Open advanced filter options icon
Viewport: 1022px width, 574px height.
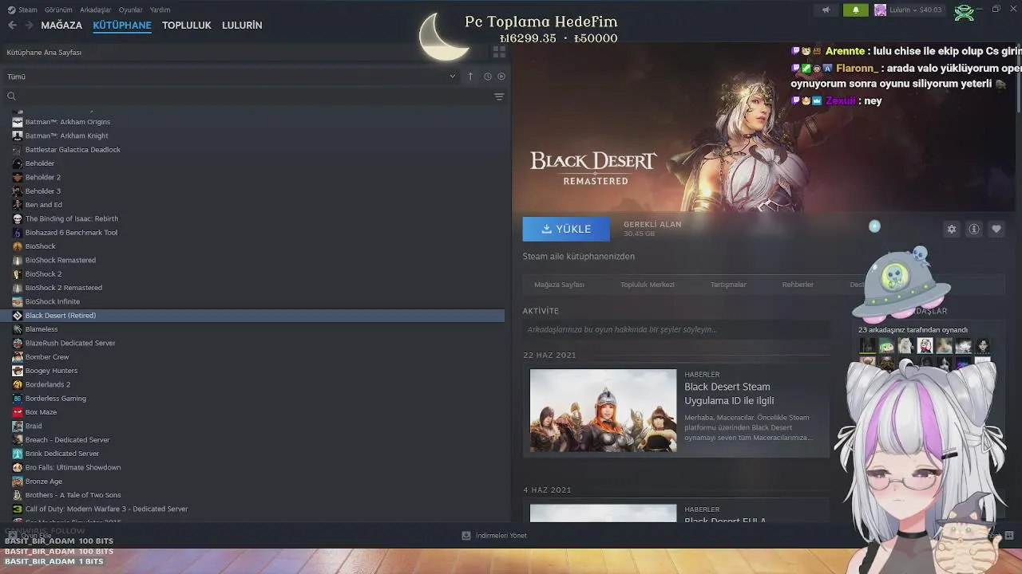click(x=499, y=96)
